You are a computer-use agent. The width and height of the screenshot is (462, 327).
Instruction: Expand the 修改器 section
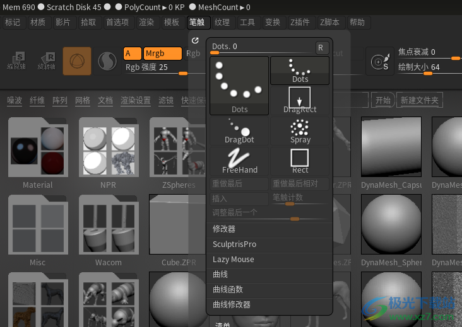point(269,229)
